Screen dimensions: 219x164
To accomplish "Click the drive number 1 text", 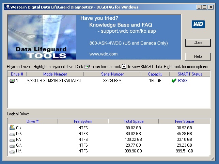I will click(x=17, y=81).
